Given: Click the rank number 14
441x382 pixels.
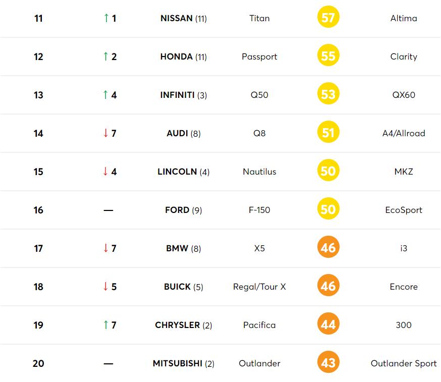Looking at the screenshot, I should point(38,133).
